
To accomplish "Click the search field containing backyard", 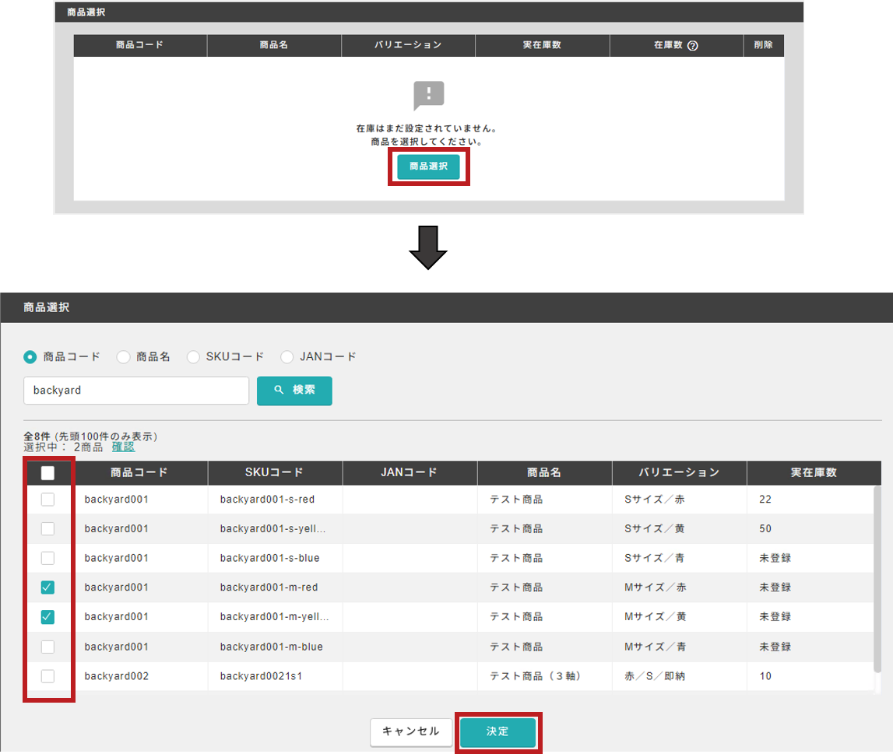I will 136,391.
